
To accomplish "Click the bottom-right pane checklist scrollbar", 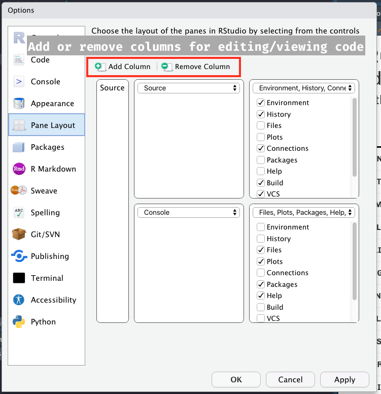I will pyautogui.click(x=355, y=261).
